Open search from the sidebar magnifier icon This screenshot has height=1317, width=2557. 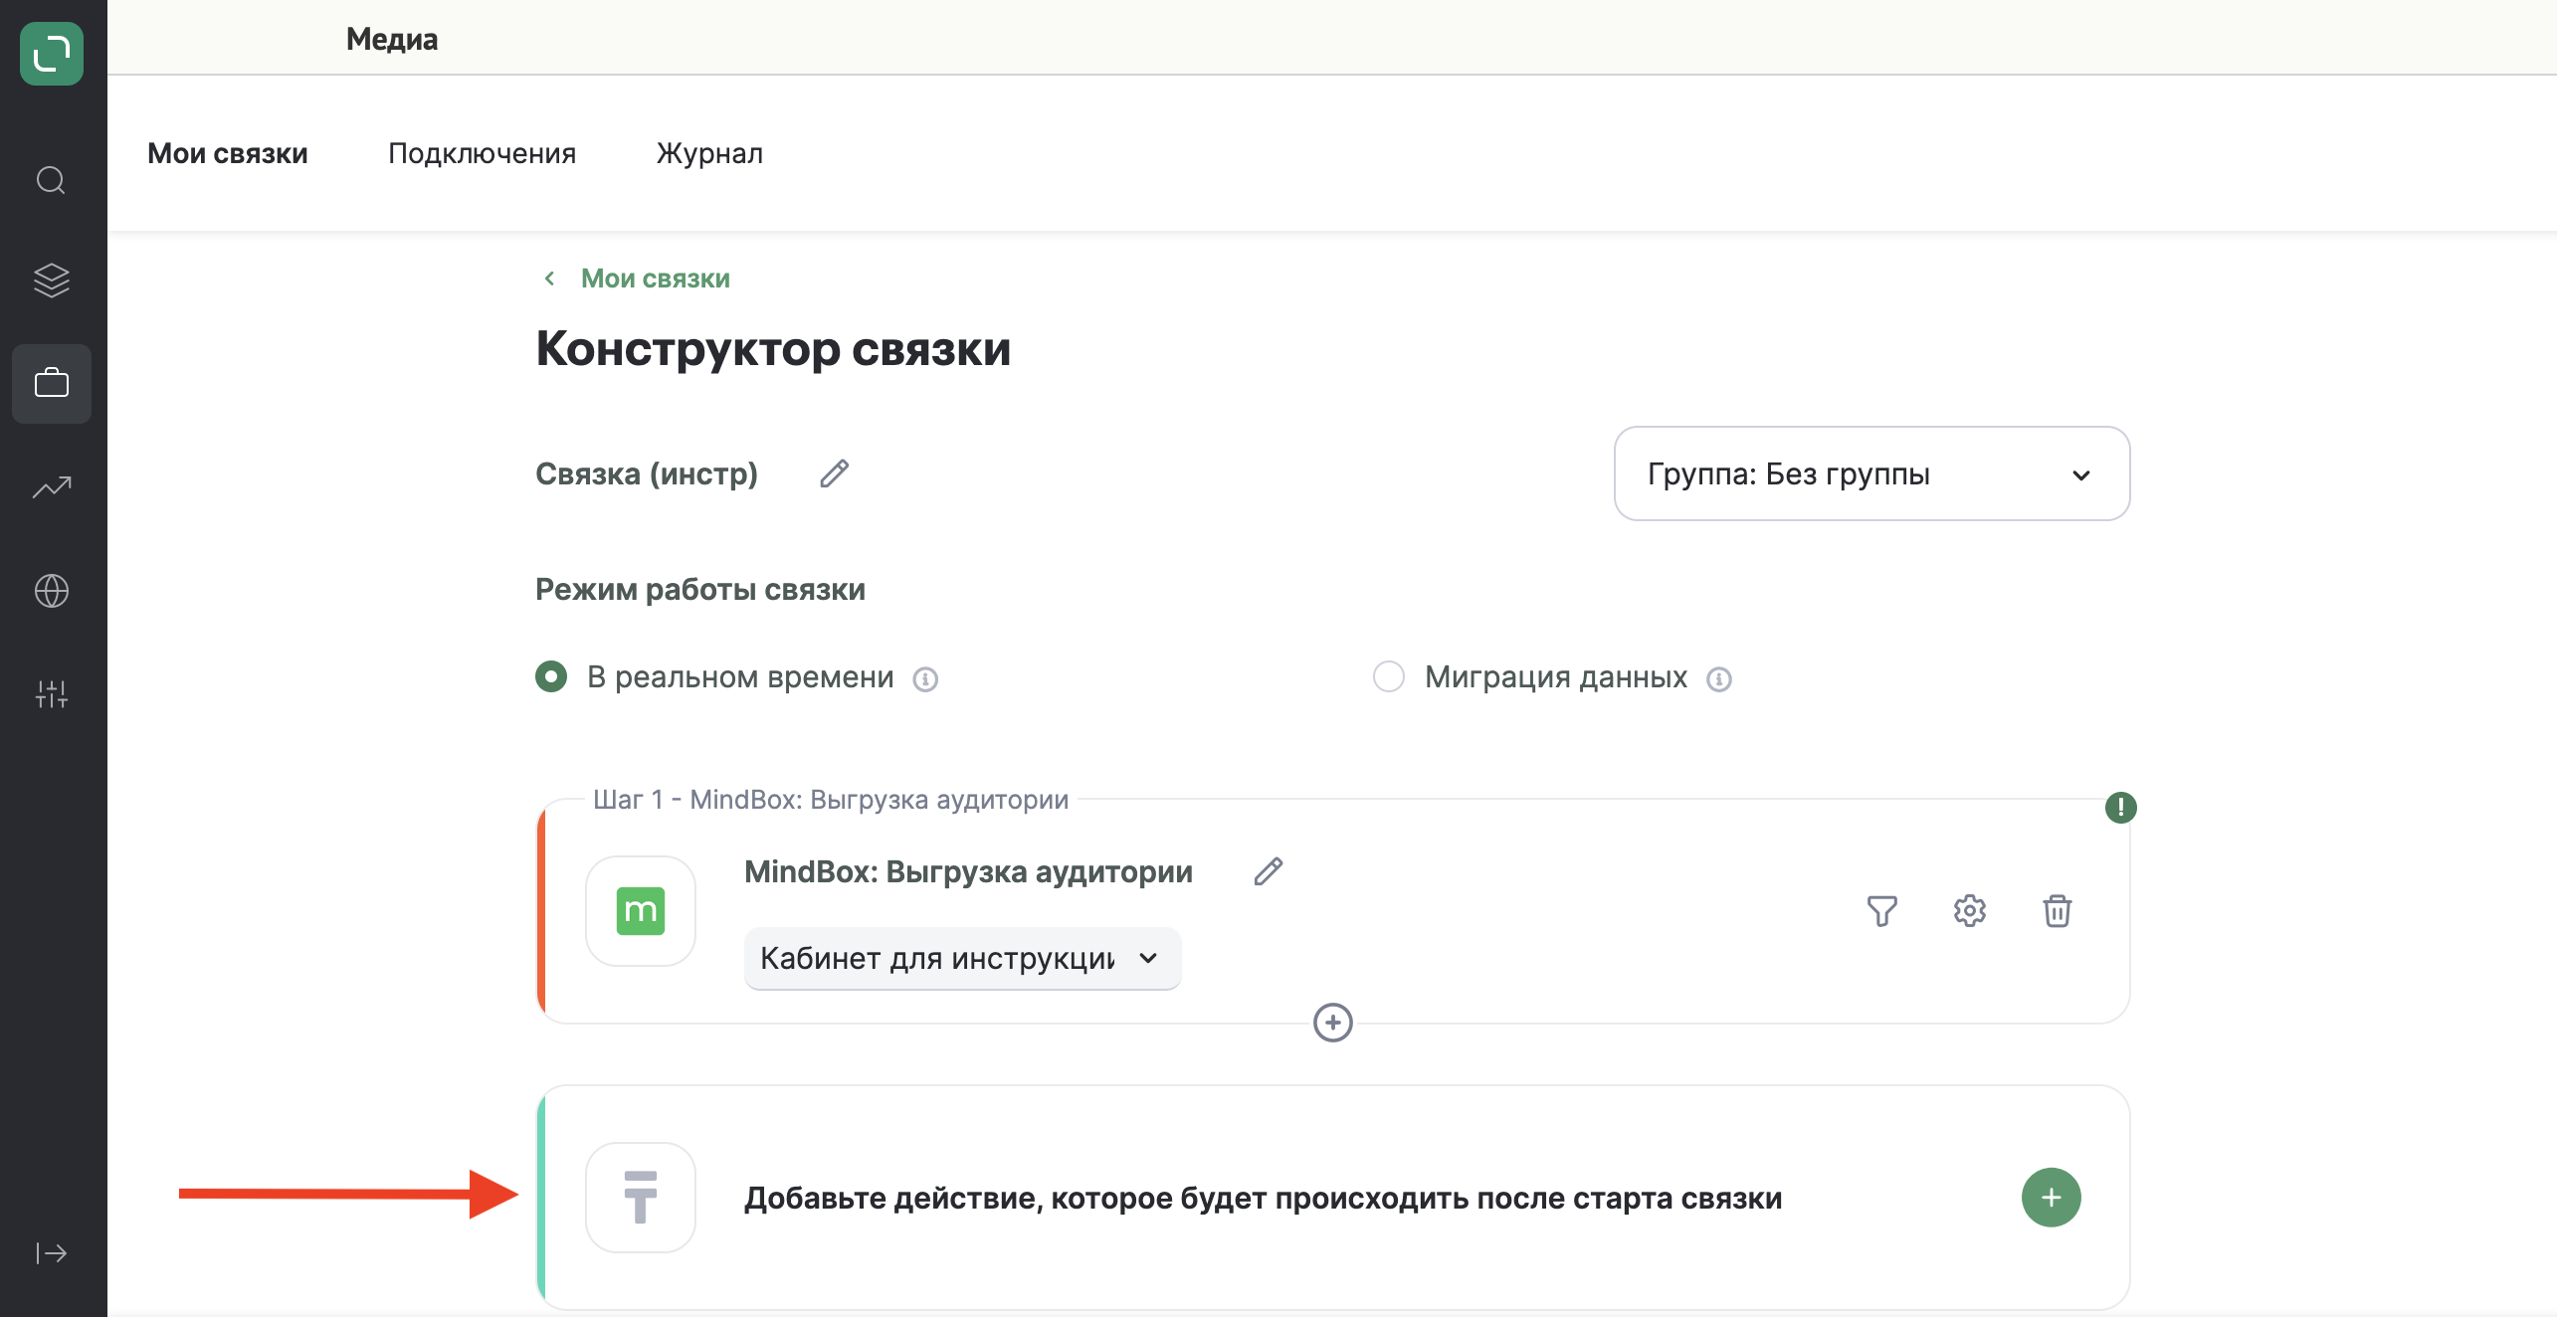(51, 180)
